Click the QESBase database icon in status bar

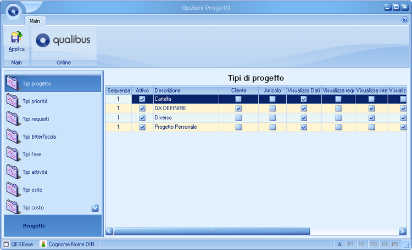pyautogui.click(x=6, y=244)
